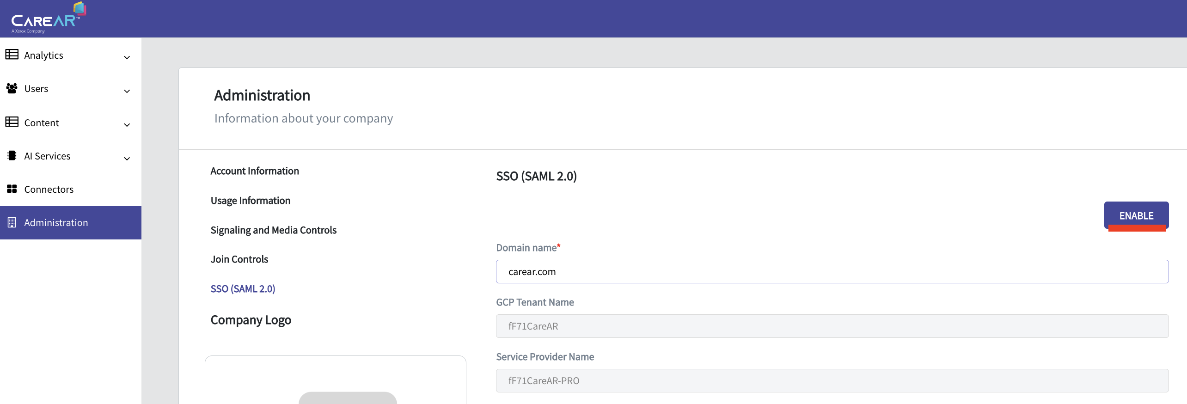Select Join Controls section
Screen dimensions: 1187x404
pos(239,259)
